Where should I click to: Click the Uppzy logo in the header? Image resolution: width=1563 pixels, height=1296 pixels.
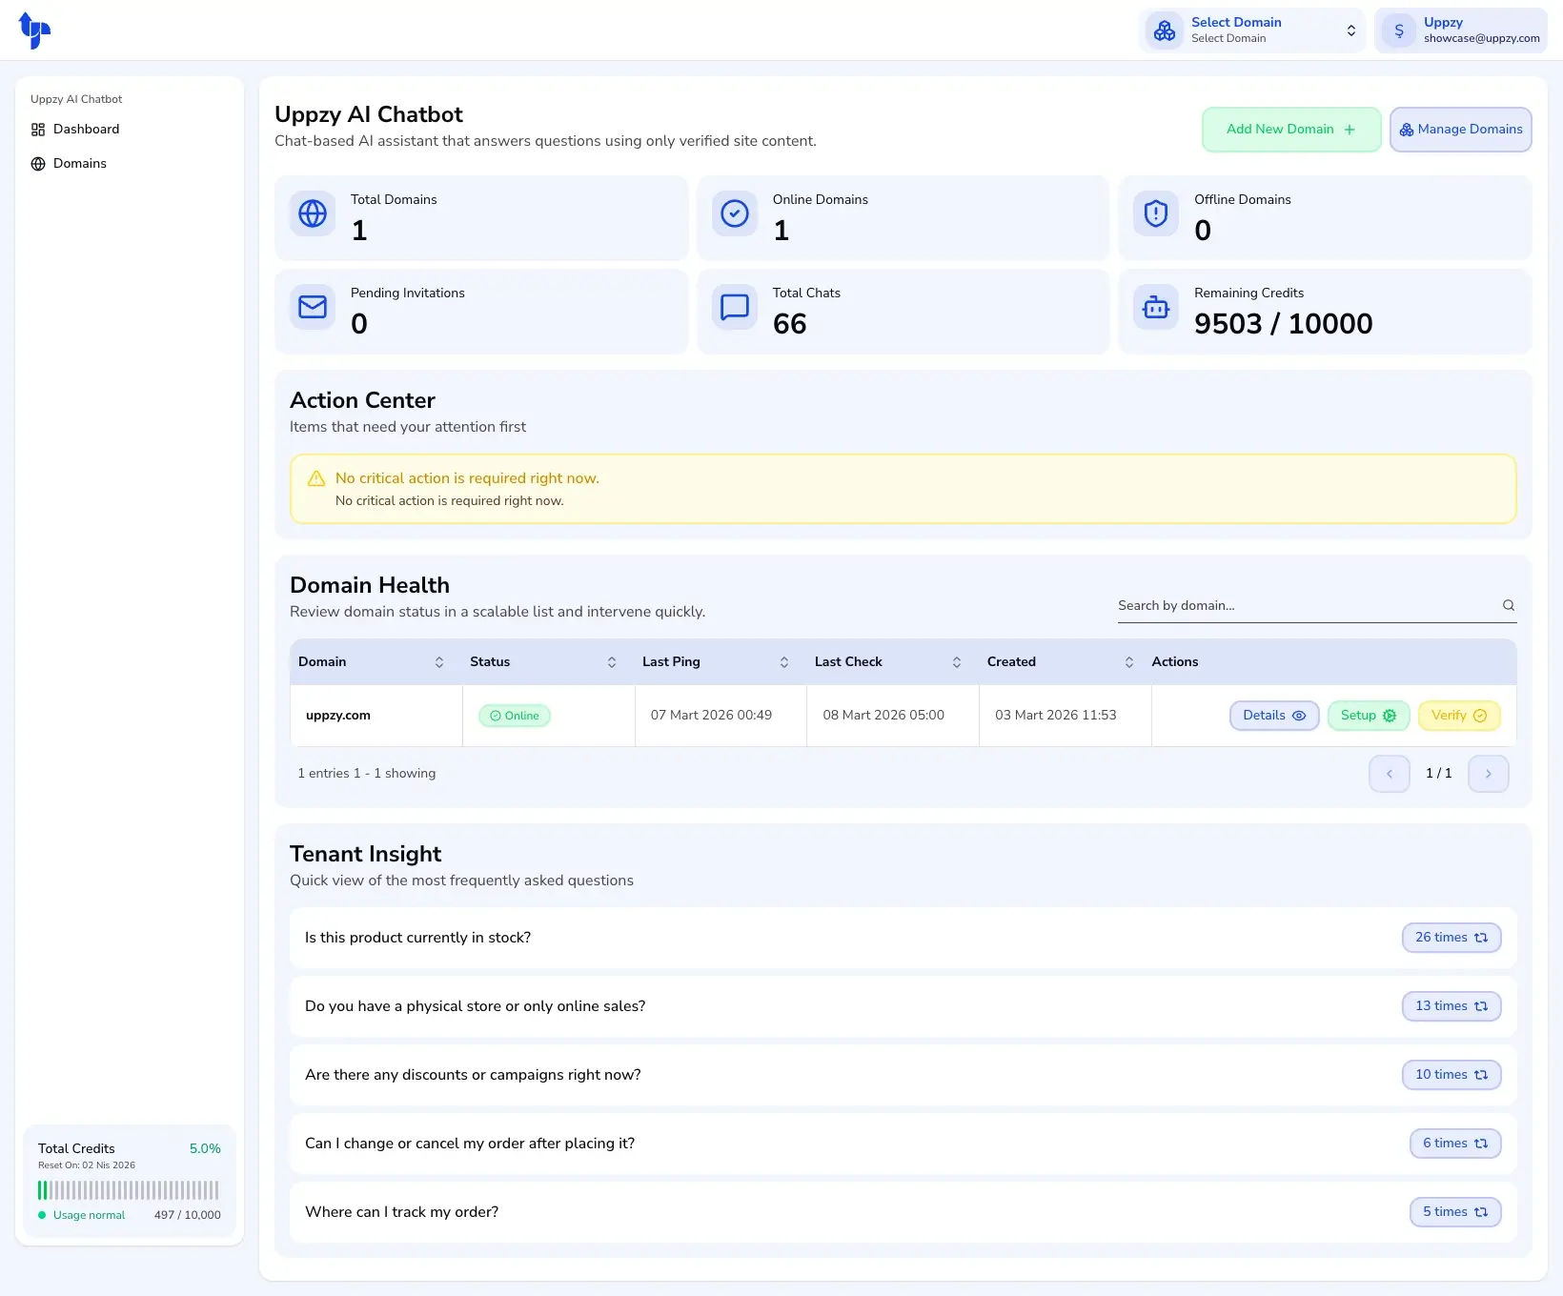click(34, 30)
